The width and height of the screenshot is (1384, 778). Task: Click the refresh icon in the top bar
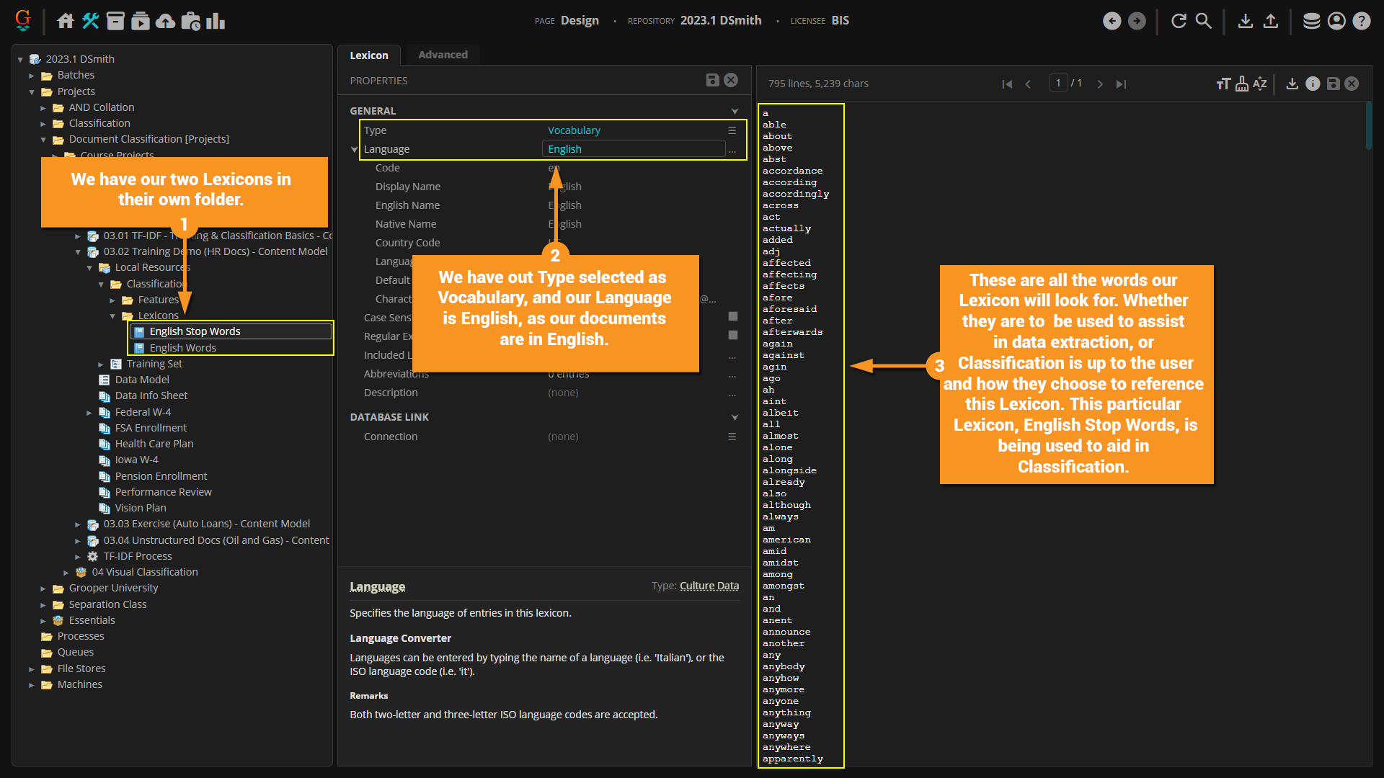coord(1179,21)
